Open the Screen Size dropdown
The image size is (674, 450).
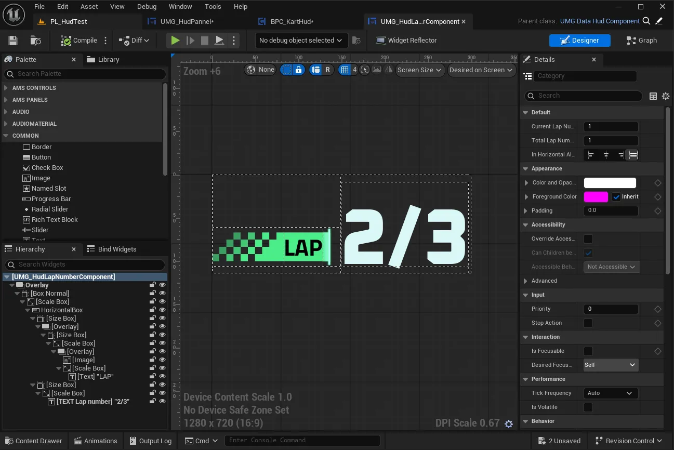419,70
